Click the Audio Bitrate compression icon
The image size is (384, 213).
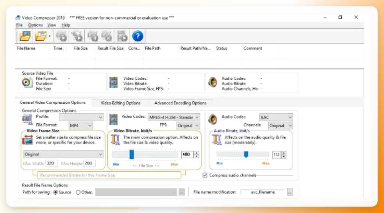click(x=217, y=140)
